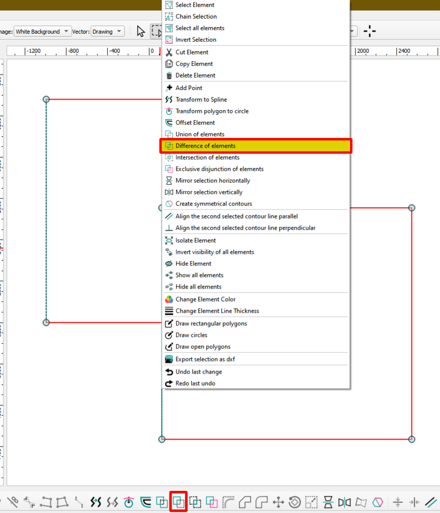The width and height of the screenshot is (440, 513).
Task: Open the Vector Drawing dropdown
Action: pyautogui.click(x=107, y=31)
